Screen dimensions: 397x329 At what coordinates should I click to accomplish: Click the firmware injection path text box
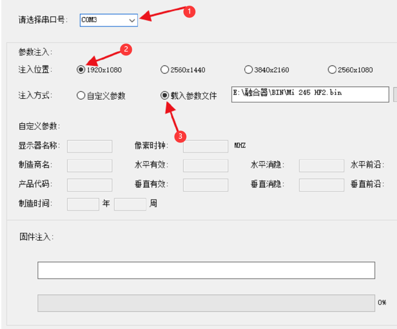[206, 270]
